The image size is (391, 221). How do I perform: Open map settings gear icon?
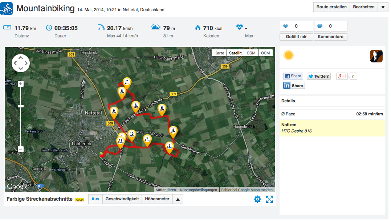[257, 199]
